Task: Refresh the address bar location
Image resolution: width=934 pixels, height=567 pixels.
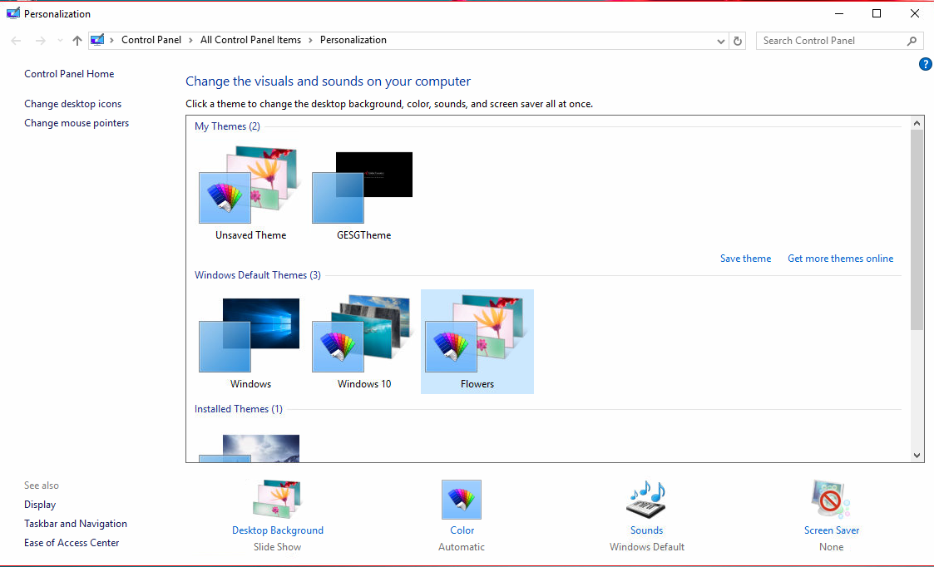Action: click(738, 41)
